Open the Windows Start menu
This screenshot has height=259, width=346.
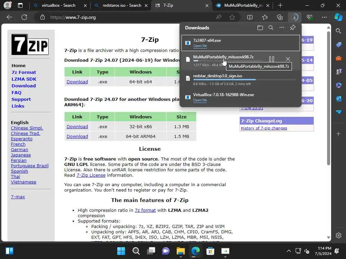121,251
